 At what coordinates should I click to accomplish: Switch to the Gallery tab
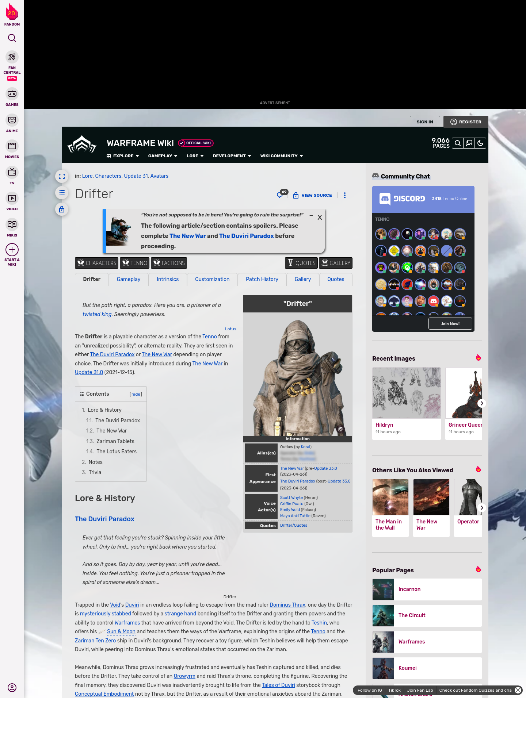(303, 279)
